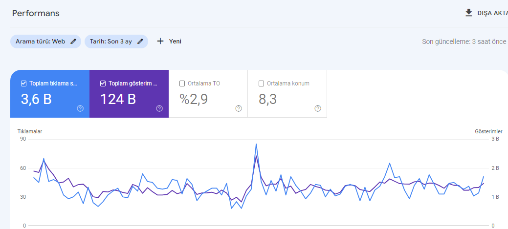Click the Gösterimler axis label
508x229 pixels.
click(488, 131)
